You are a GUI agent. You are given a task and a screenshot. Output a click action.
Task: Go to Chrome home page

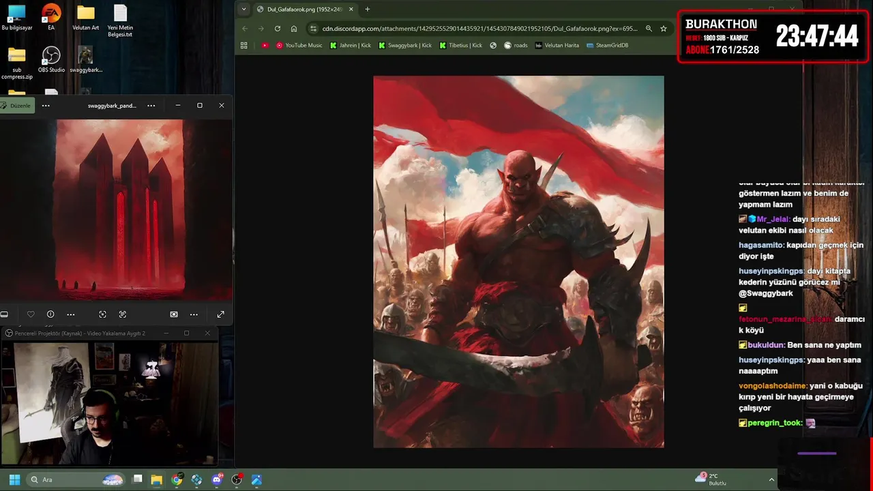pyautogui.click(x=294, y=29)
